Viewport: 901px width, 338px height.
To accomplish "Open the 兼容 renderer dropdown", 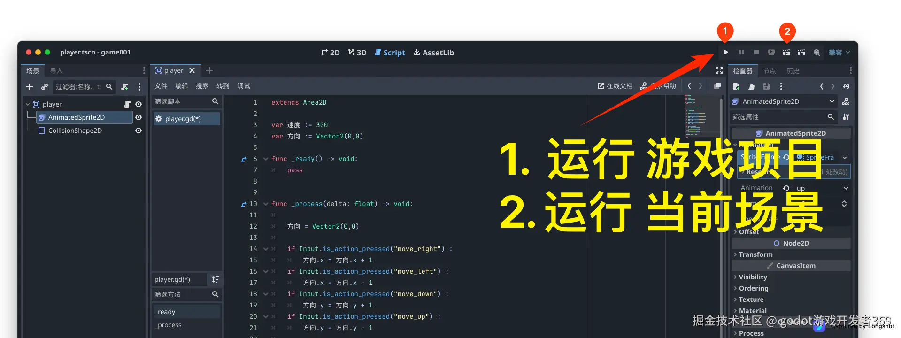I will point(839,53).
